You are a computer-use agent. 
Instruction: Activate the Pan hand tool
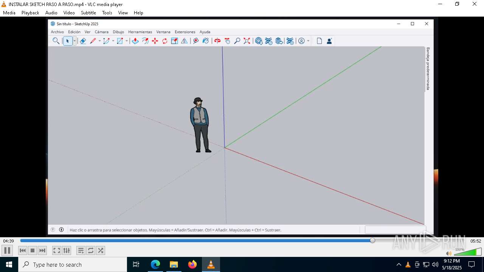tap(227, 41)
